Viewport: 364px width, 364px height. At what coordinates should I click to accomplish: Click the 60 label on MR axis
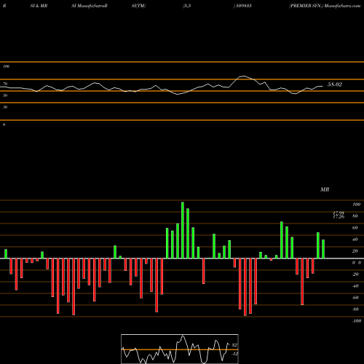(355, 228)
